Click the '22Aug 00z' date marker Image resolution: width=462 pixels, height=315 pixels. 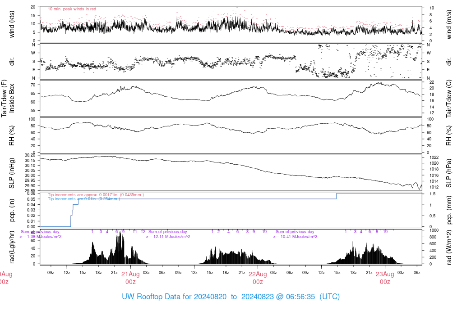click(x=258, y=278)
